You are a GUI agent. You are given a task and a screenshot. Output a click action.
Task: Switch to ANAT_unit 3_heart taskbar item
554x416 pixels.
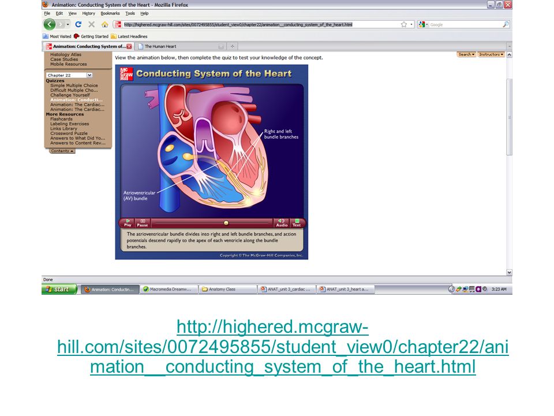(x=346, y=289)
